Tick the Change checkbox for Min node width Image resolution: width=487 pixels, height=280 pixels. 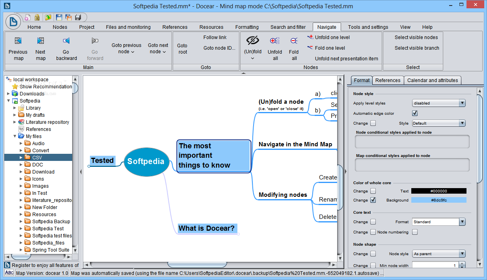pos(373,266)
